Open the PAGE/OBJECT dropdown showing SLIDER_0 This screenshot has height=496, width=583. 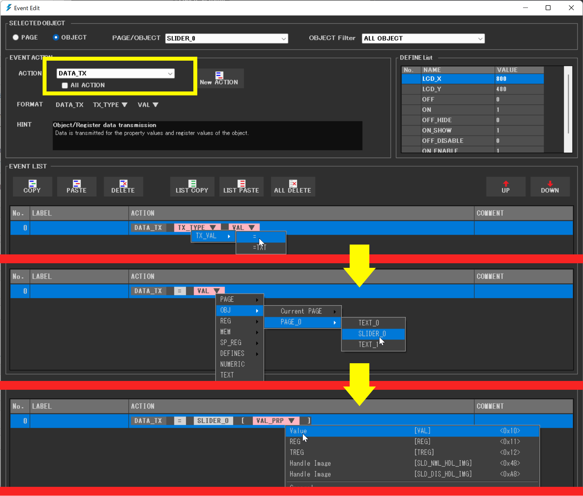click(x=226, y=38)
